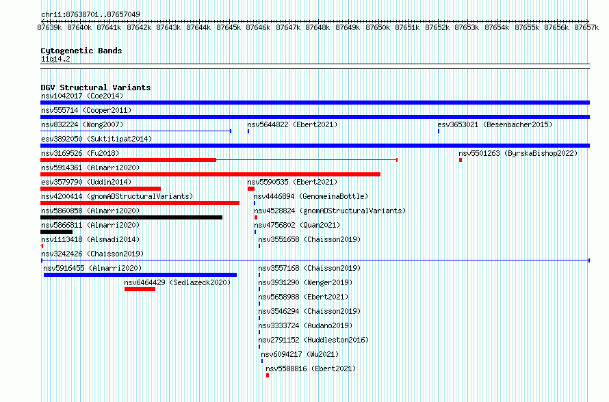Screen dimensions: 609x402
Task: Open nsv5501263 (ByrskaBishop2022) variant
Action: (x=518, y=153)
